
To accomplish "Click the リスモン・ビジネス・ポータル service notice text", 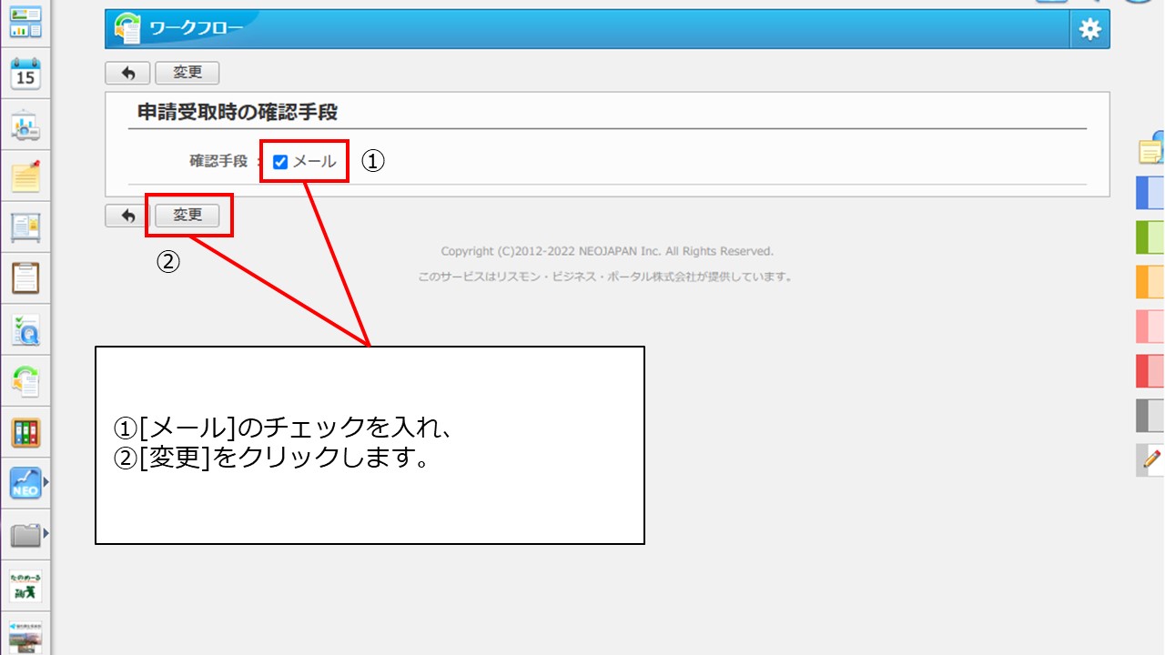I will (x=605, y=277).
